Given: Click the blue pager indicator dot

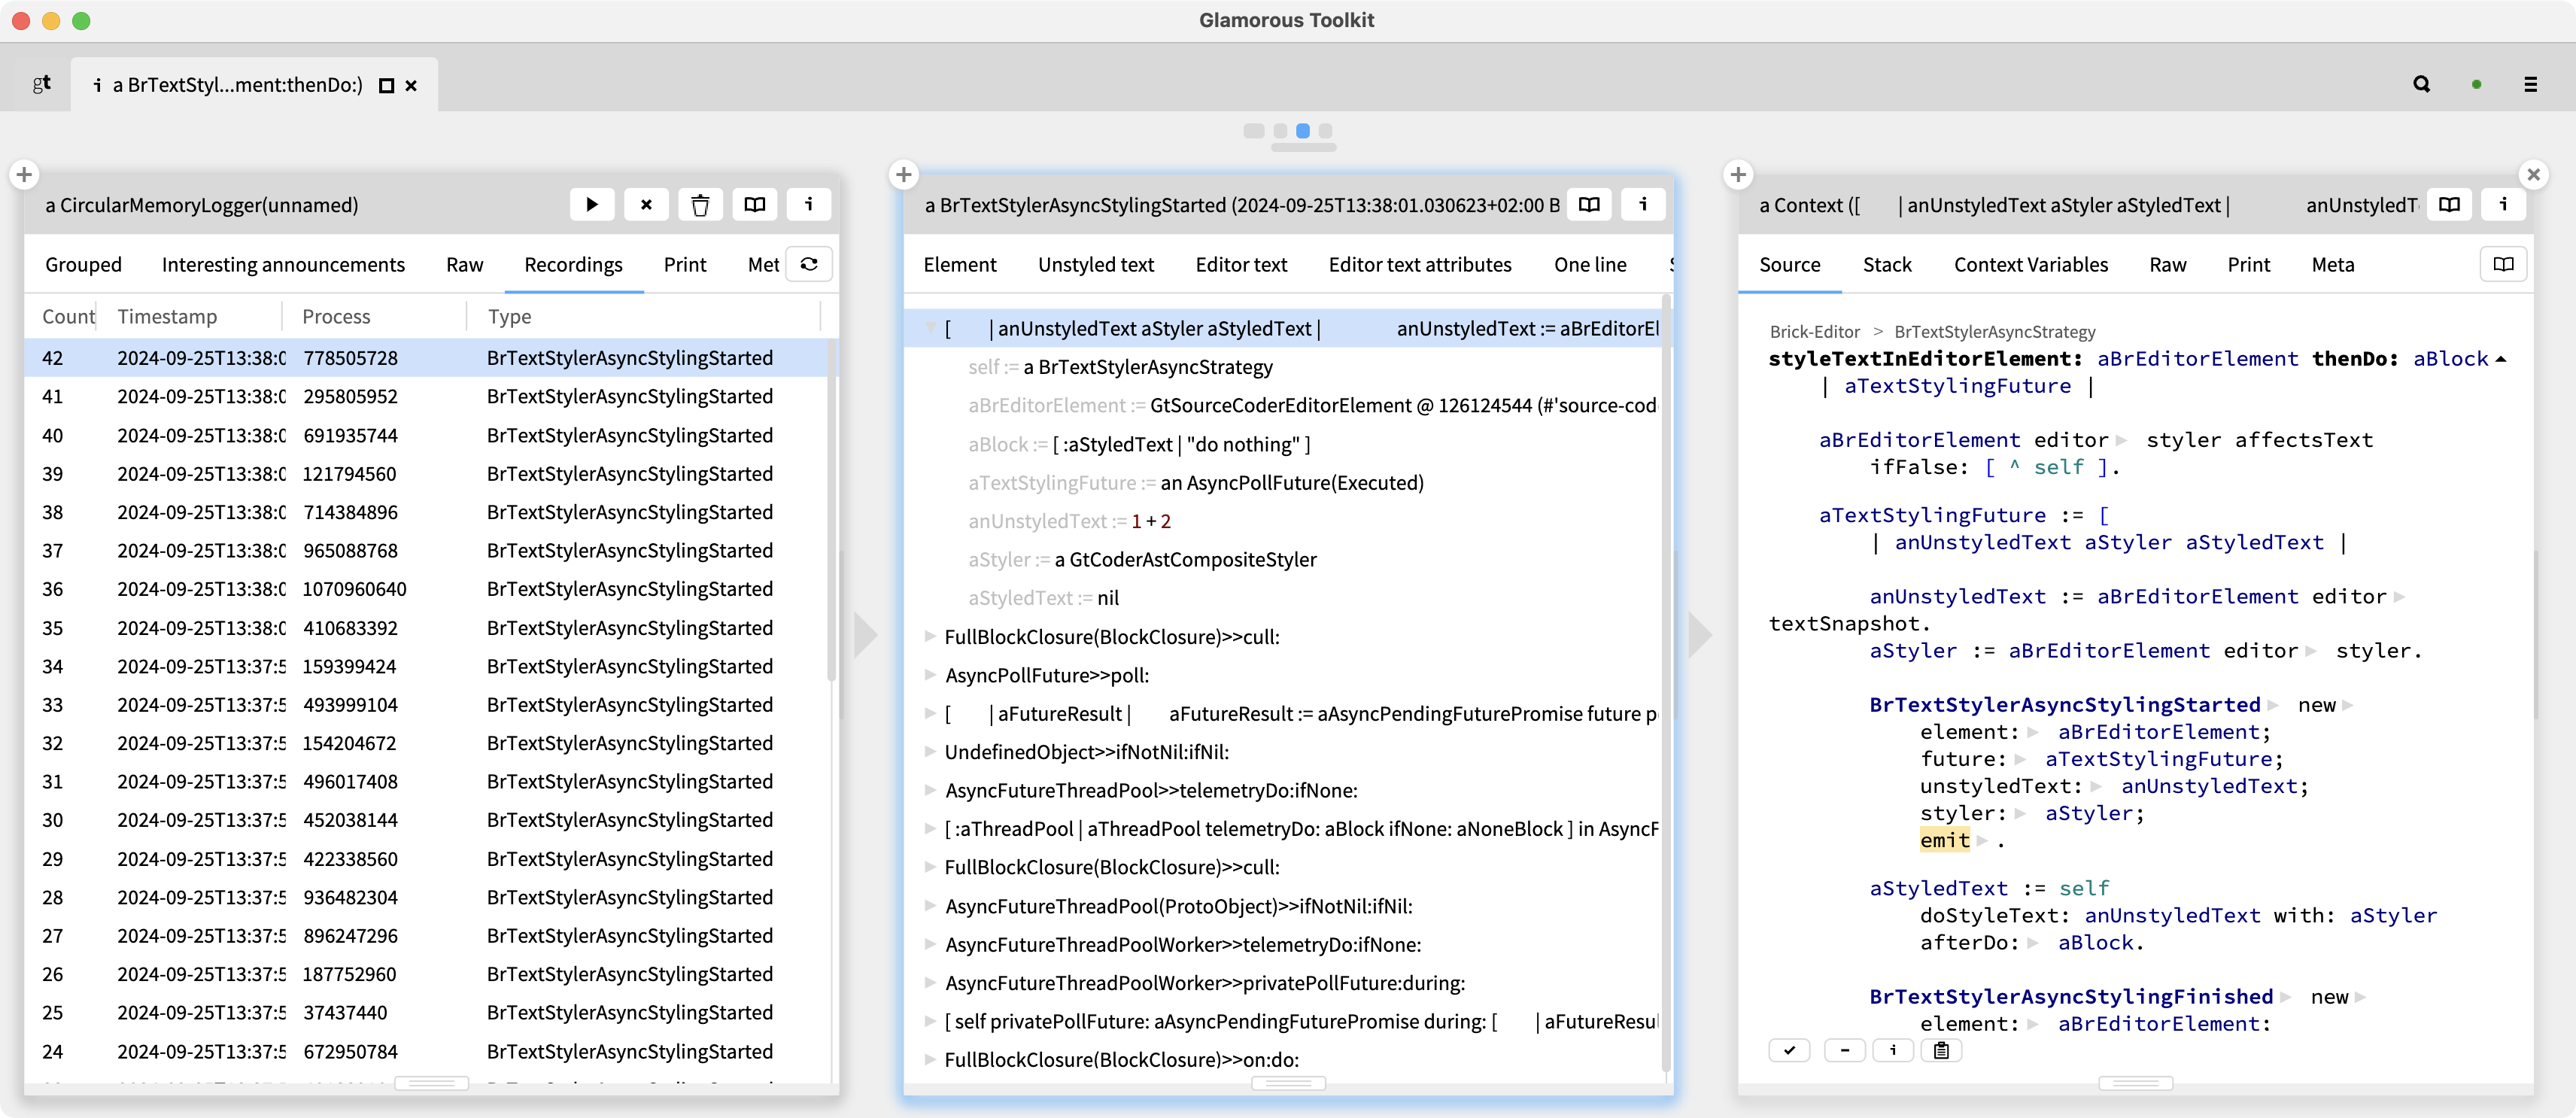Looking at the screenshot, I should pyautogui.click(x=1302, y=131).
